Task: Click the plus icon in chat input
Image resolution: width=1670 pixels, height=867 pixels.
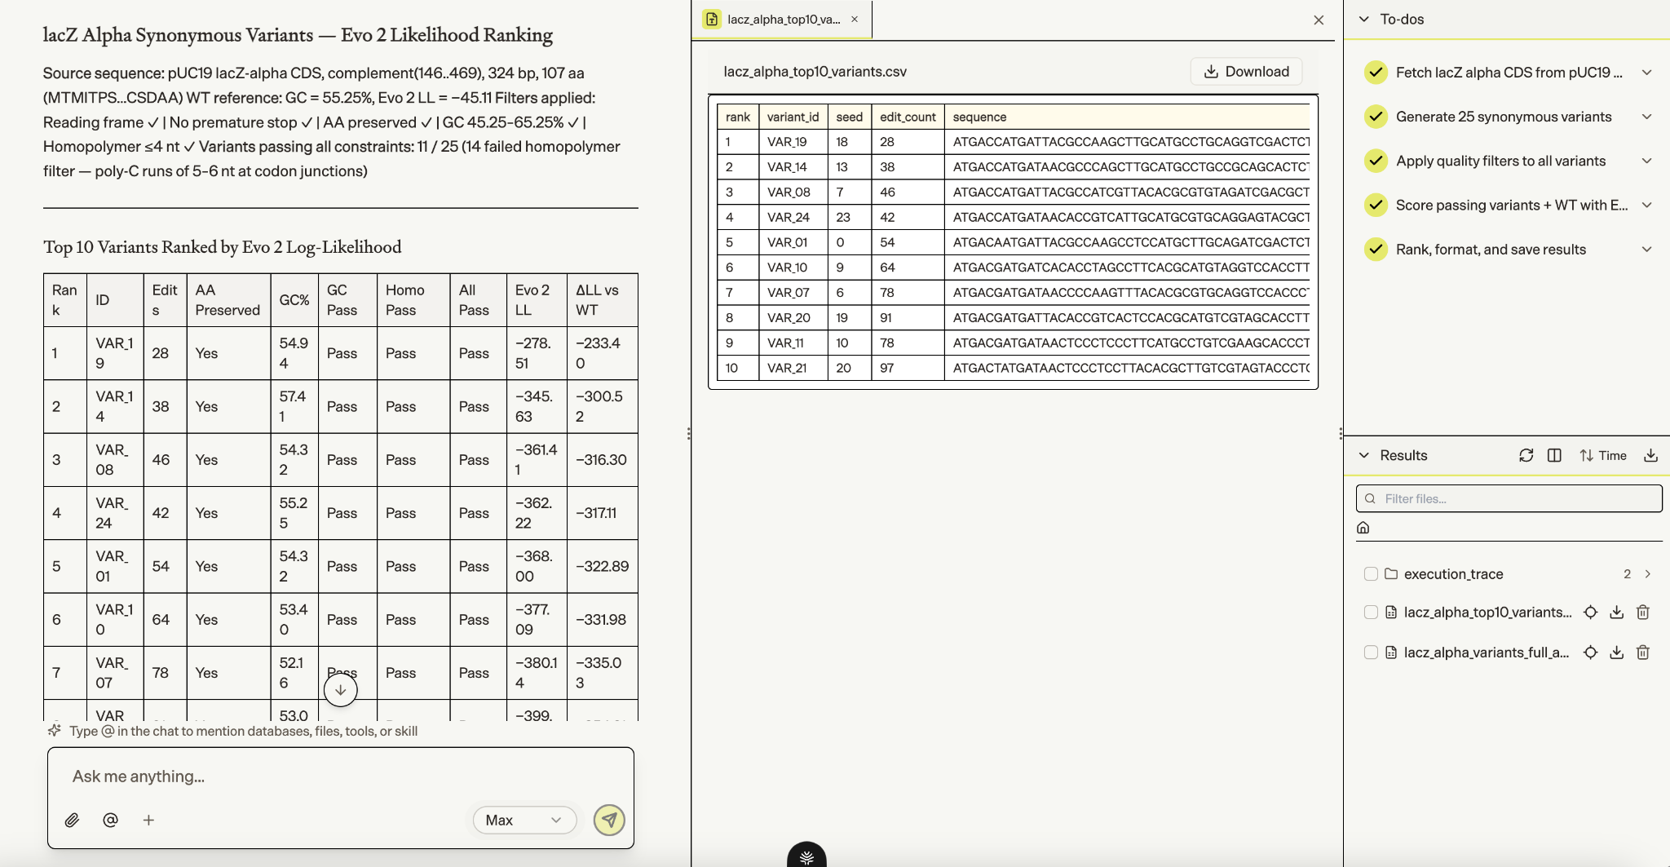Action: tap(148, 820)
